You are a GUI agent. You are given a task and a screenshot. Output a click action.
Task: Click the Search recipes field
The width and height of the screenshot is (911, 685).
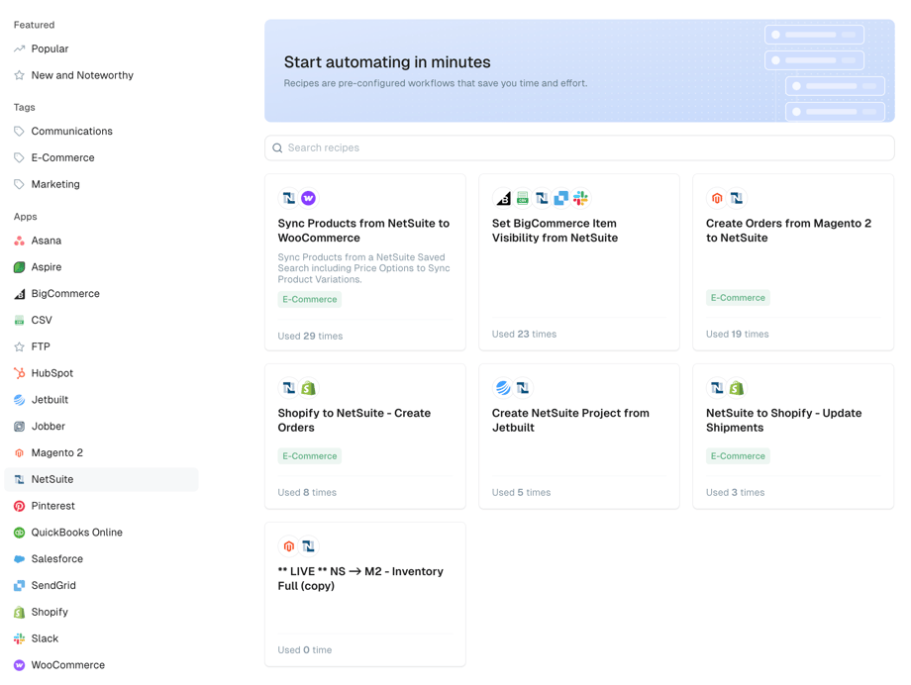click(578, 147)
